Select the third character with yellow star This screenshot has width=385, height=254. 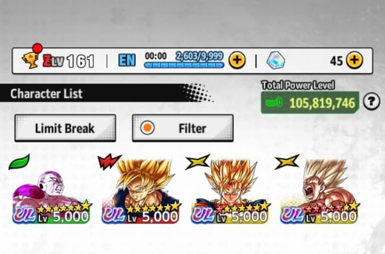(230, 192)
